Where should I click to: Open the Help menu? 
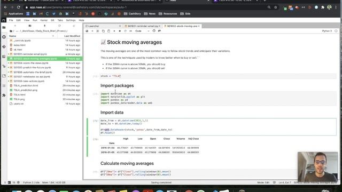click(x=81, y=20)
